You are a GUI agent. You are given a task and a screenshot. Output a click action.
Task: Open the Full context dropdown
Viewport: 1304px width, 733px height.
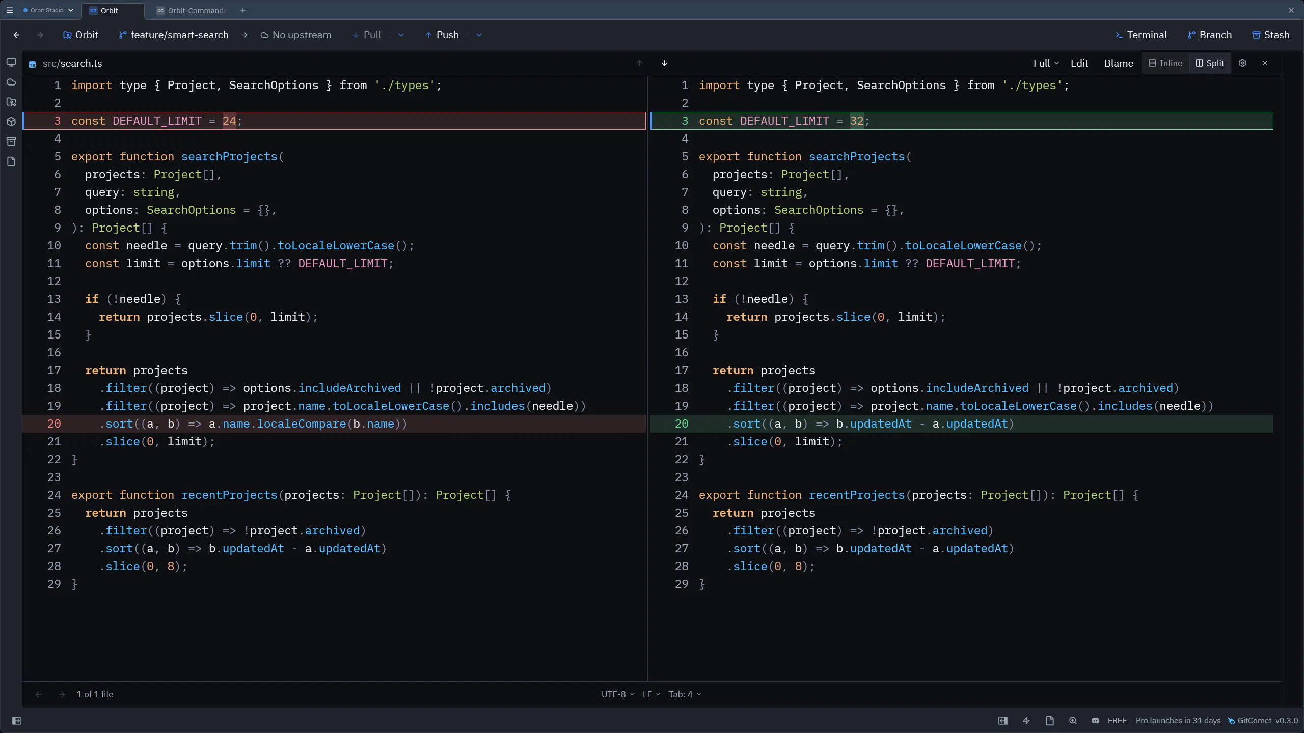point(1046,63)
